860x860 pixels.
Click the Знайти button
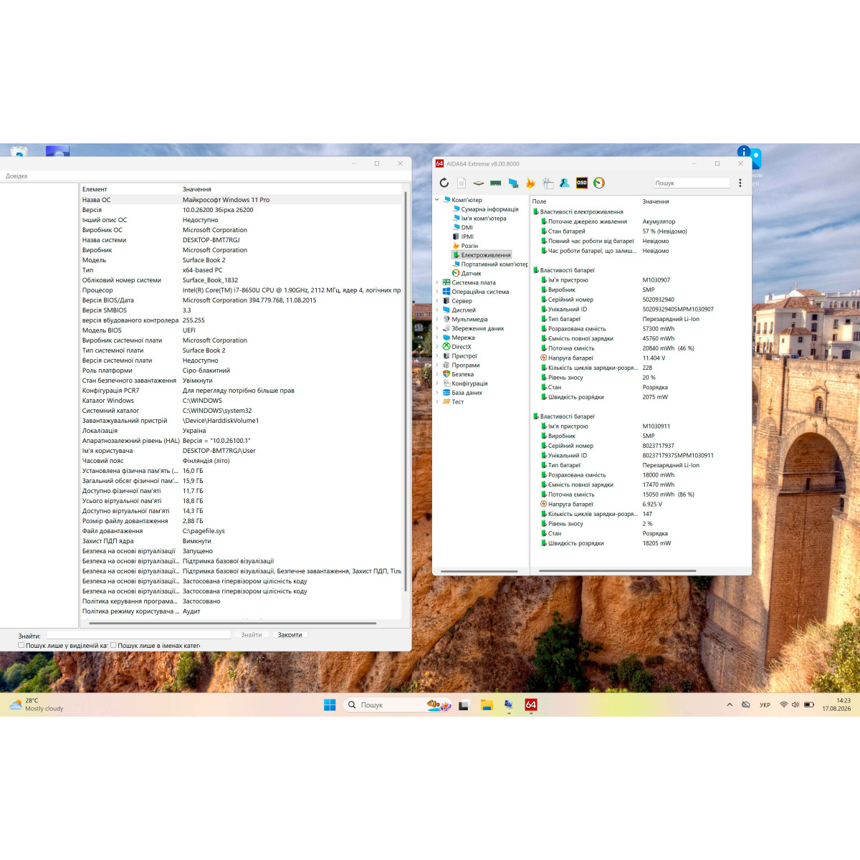pos(251,635)
